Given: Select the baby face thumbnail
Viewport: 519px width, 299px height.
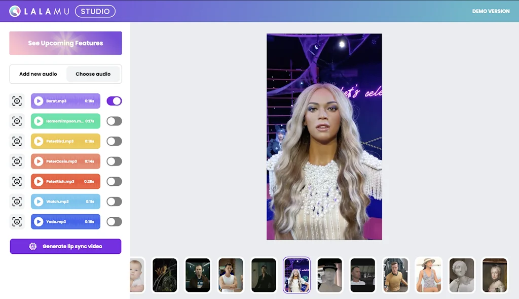Looking at the screenshot, I should [x=137, y=275].
